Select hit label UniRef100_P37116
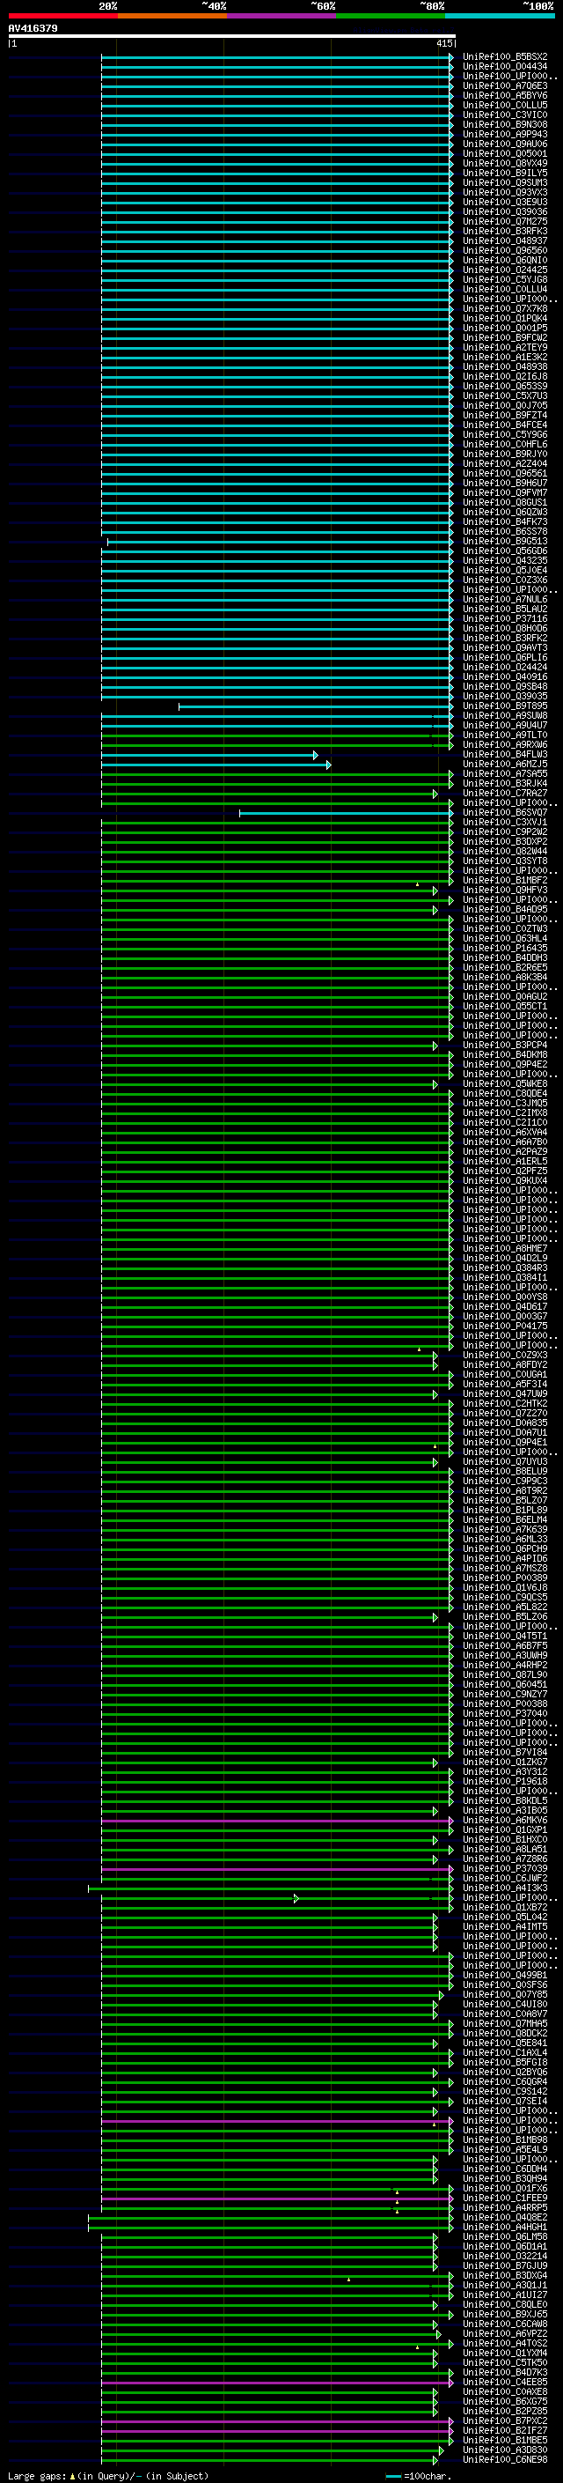The width and height of the screenshot is (563, 2483). pyautogui.click(x=505, y=619)
